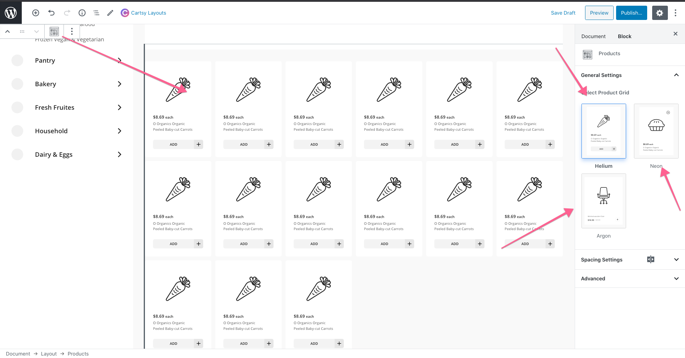Move block up with the arrow

(x=7, y=31)
